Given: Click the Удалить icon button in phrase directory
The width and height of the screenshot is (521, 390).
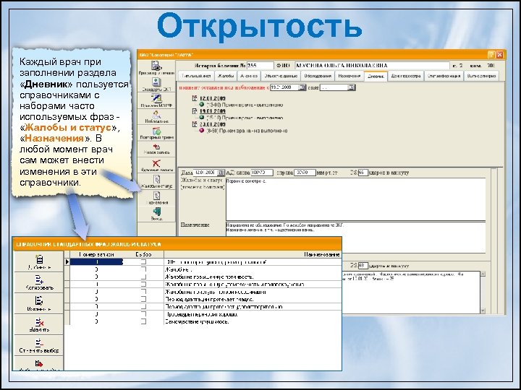Looking at the screenshot, I should (x=39, y=324).
